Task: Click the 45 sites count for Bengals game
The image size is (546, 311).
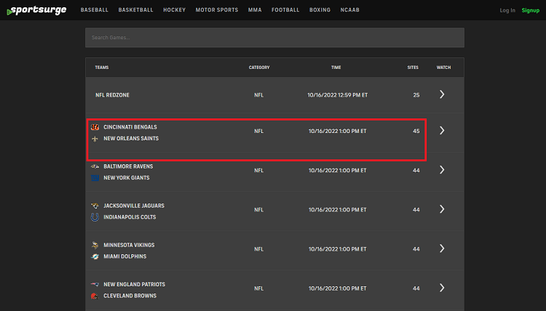Action: [416, 132]
